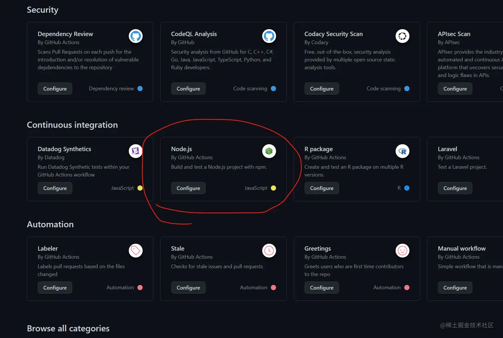Viewport: 503px width, 338px height.
Task: Click the 'Test a Laravel project.' description
Action: pos(462,167)
